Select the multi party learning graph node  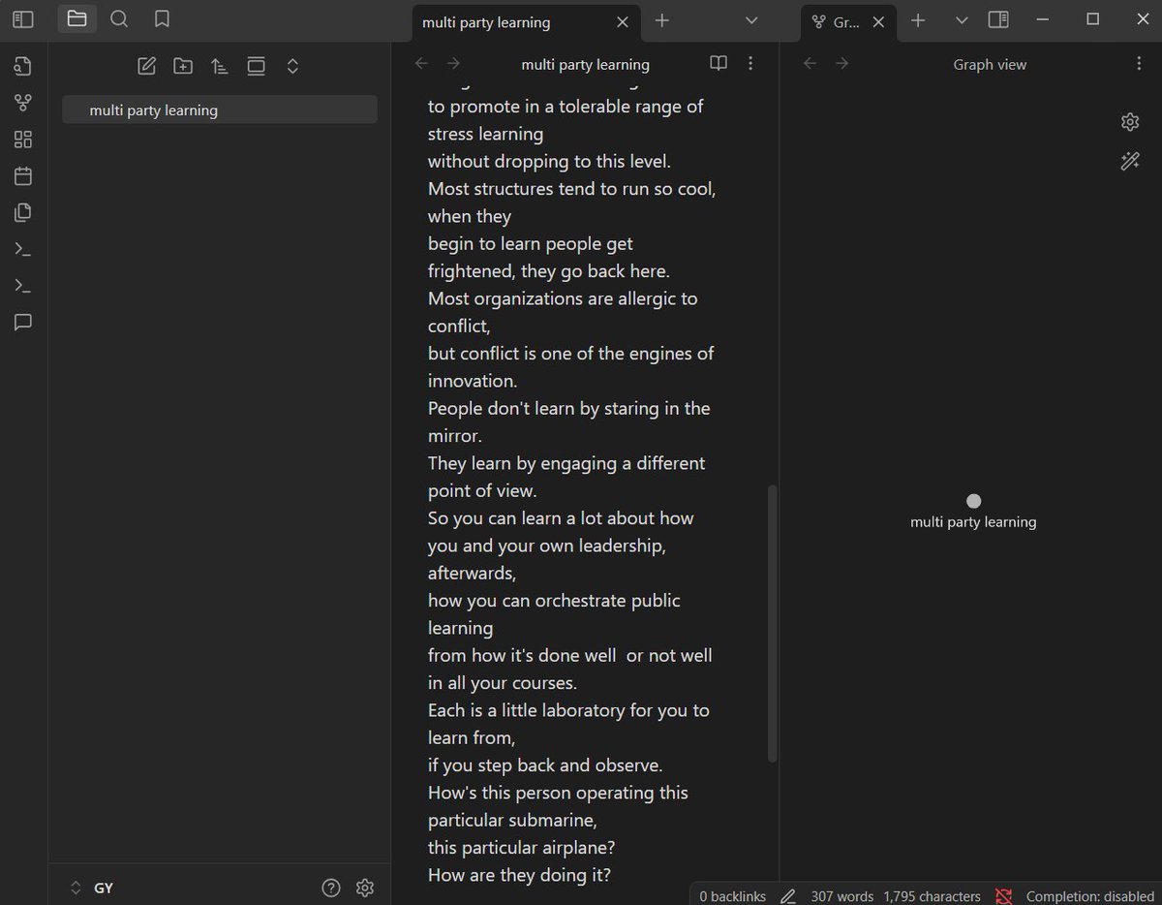point(974,501)
